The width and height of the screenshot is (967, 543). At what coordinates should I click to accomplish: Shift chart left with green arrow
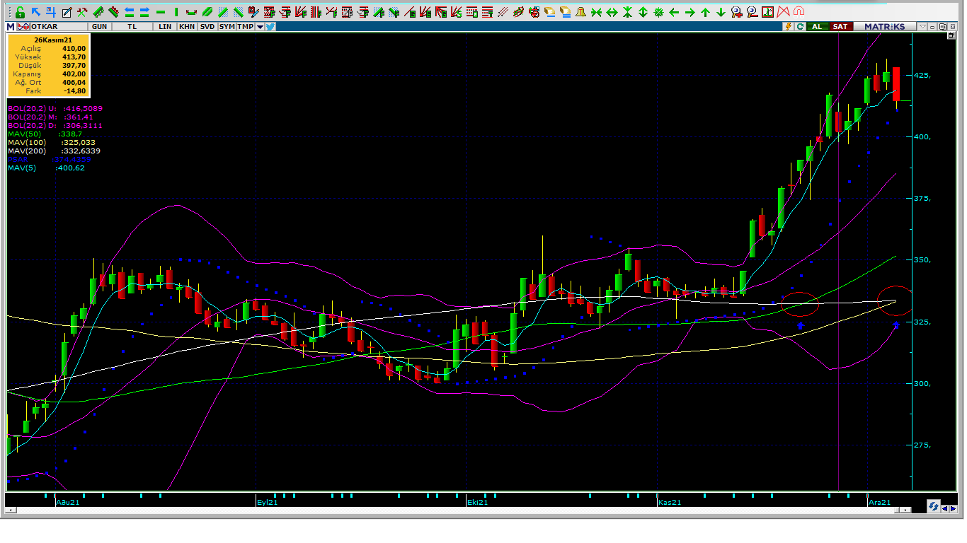(674, 12)
